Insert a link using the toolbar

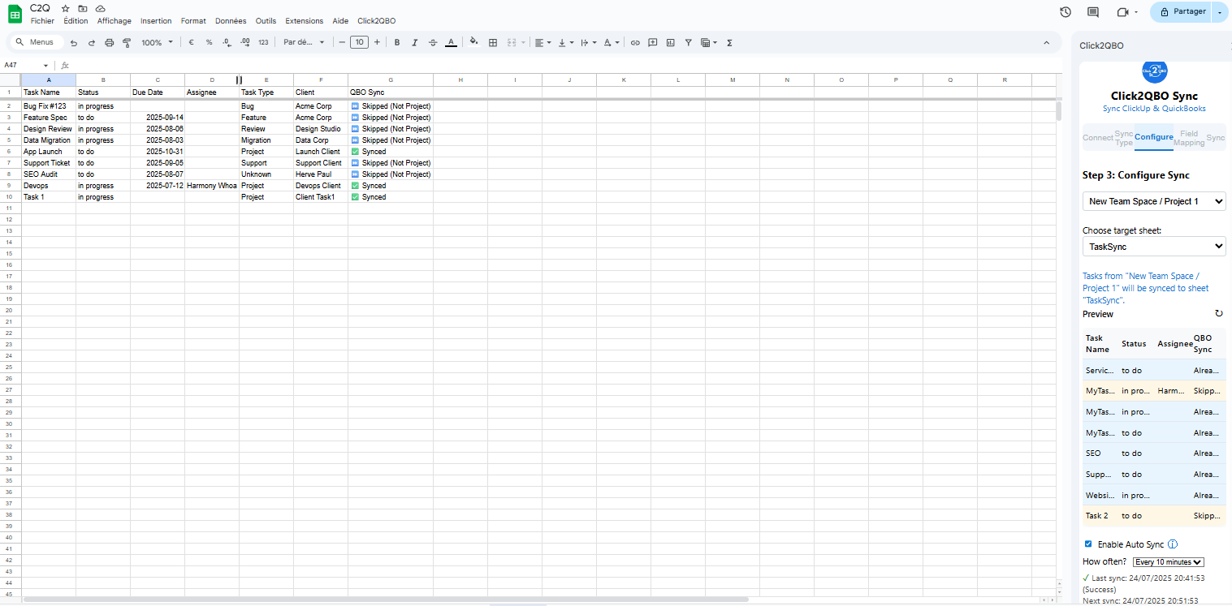coord(635,42)
